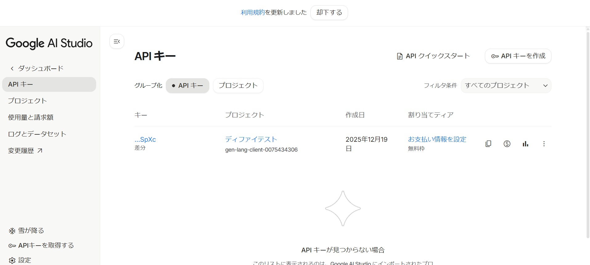Open usage bar chart icon for key

[x=525, y=144]
